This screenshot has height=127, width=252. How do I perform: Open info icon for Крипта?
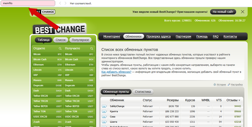104,111
